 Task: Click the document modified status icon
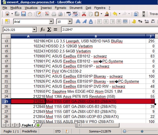coord(67,131)
